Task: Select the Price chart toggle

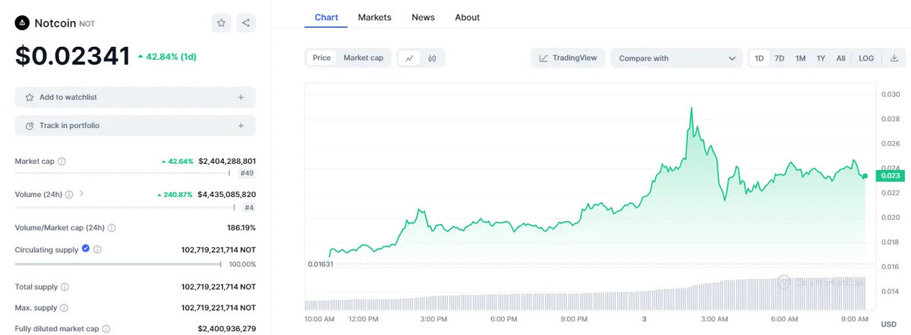Action: point(322,58)
